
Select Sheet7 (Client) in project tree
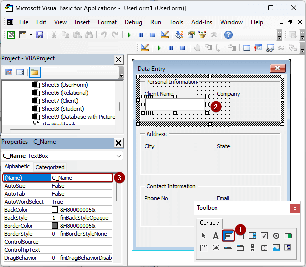(59, 101)
